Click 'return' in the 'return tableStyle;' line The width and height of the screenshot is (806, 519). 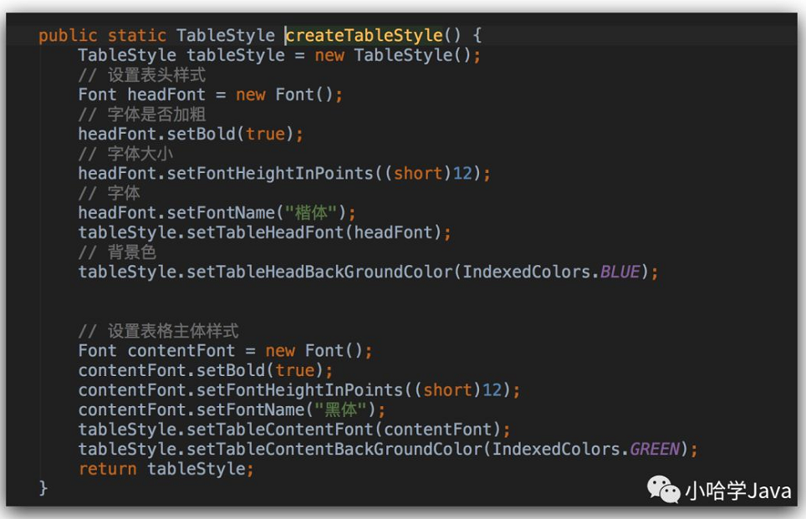coord(107,469)
